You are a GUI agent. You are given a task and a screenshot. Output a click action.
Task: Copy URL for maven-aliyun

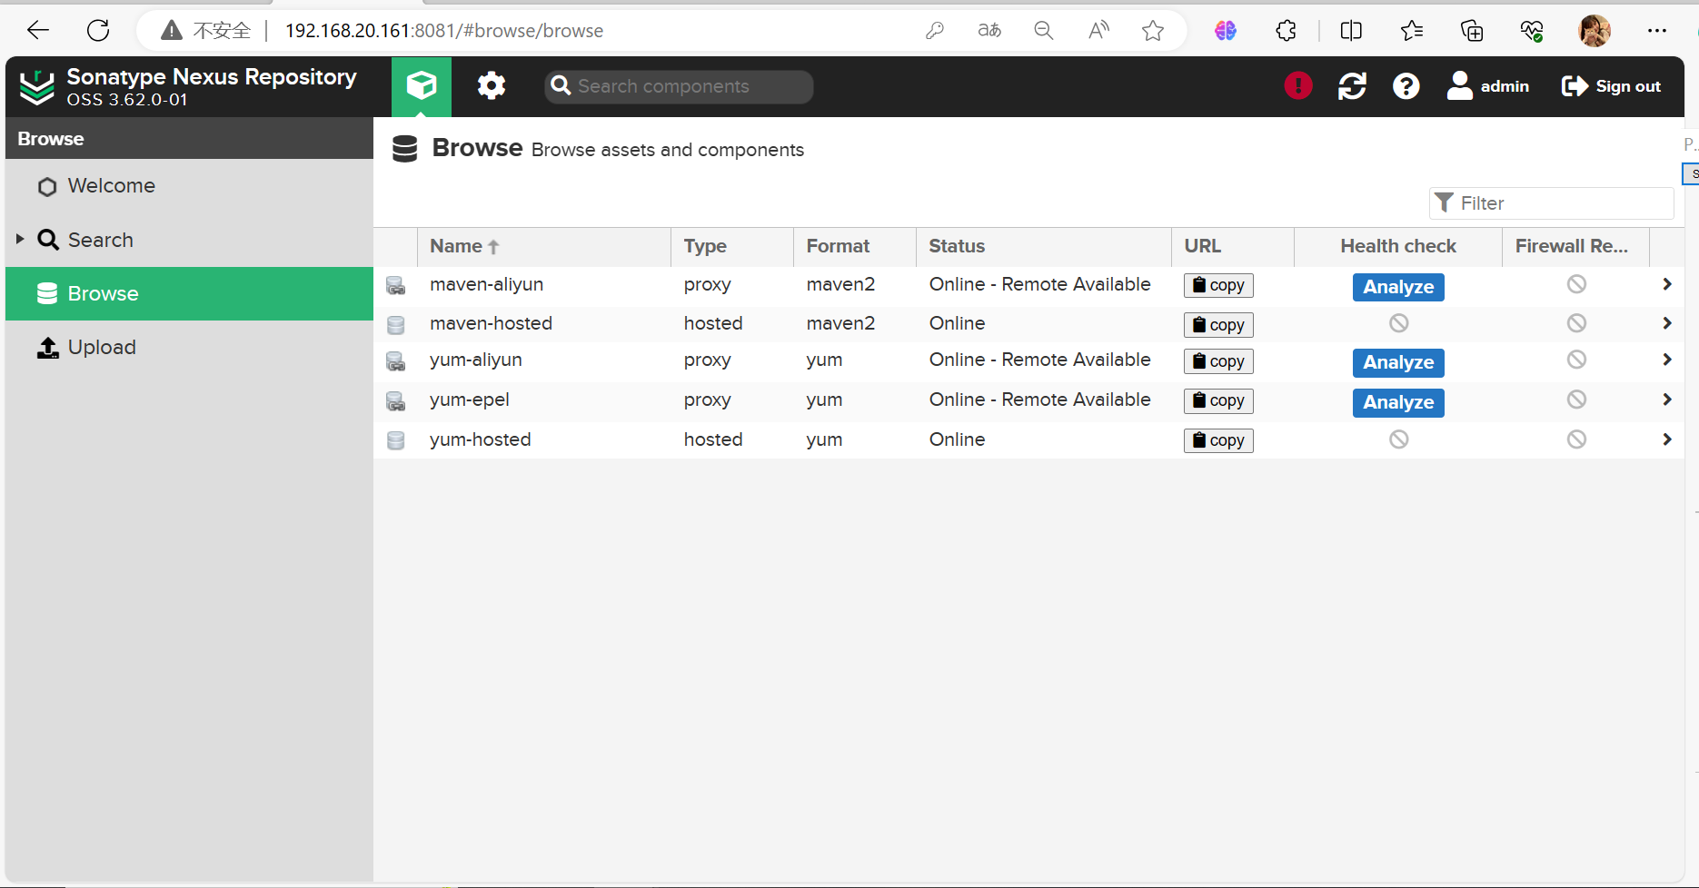[1218, 285]
